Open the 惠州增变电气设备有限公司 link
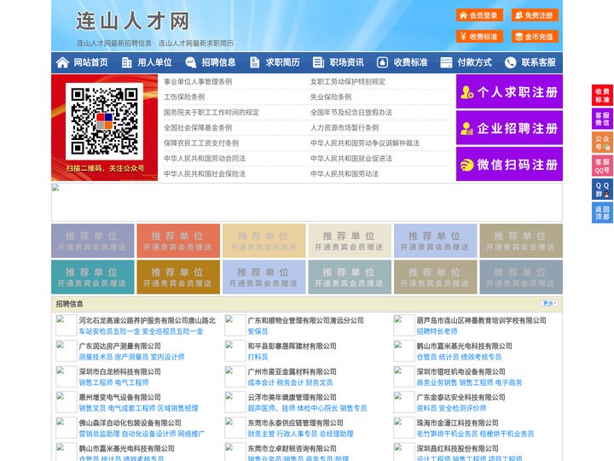The image size is (614, 461). (120, 397)
